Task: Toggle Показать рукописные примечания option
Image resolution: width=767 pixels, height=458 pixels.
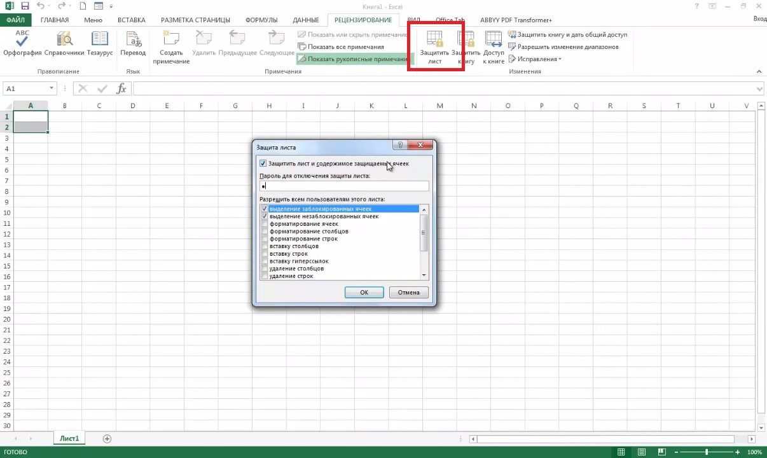Action: [x=354, y=59]
